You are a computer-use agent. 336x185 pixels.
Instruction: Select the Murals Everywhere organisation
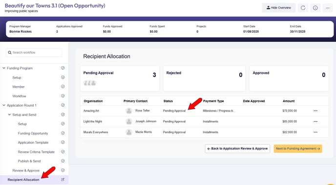pyautogui.click(x=96, y=132)
